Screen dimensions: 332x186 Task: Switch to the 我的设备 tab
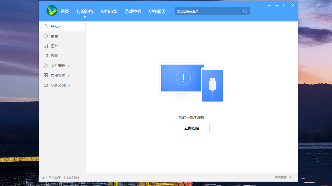point(85,11)
